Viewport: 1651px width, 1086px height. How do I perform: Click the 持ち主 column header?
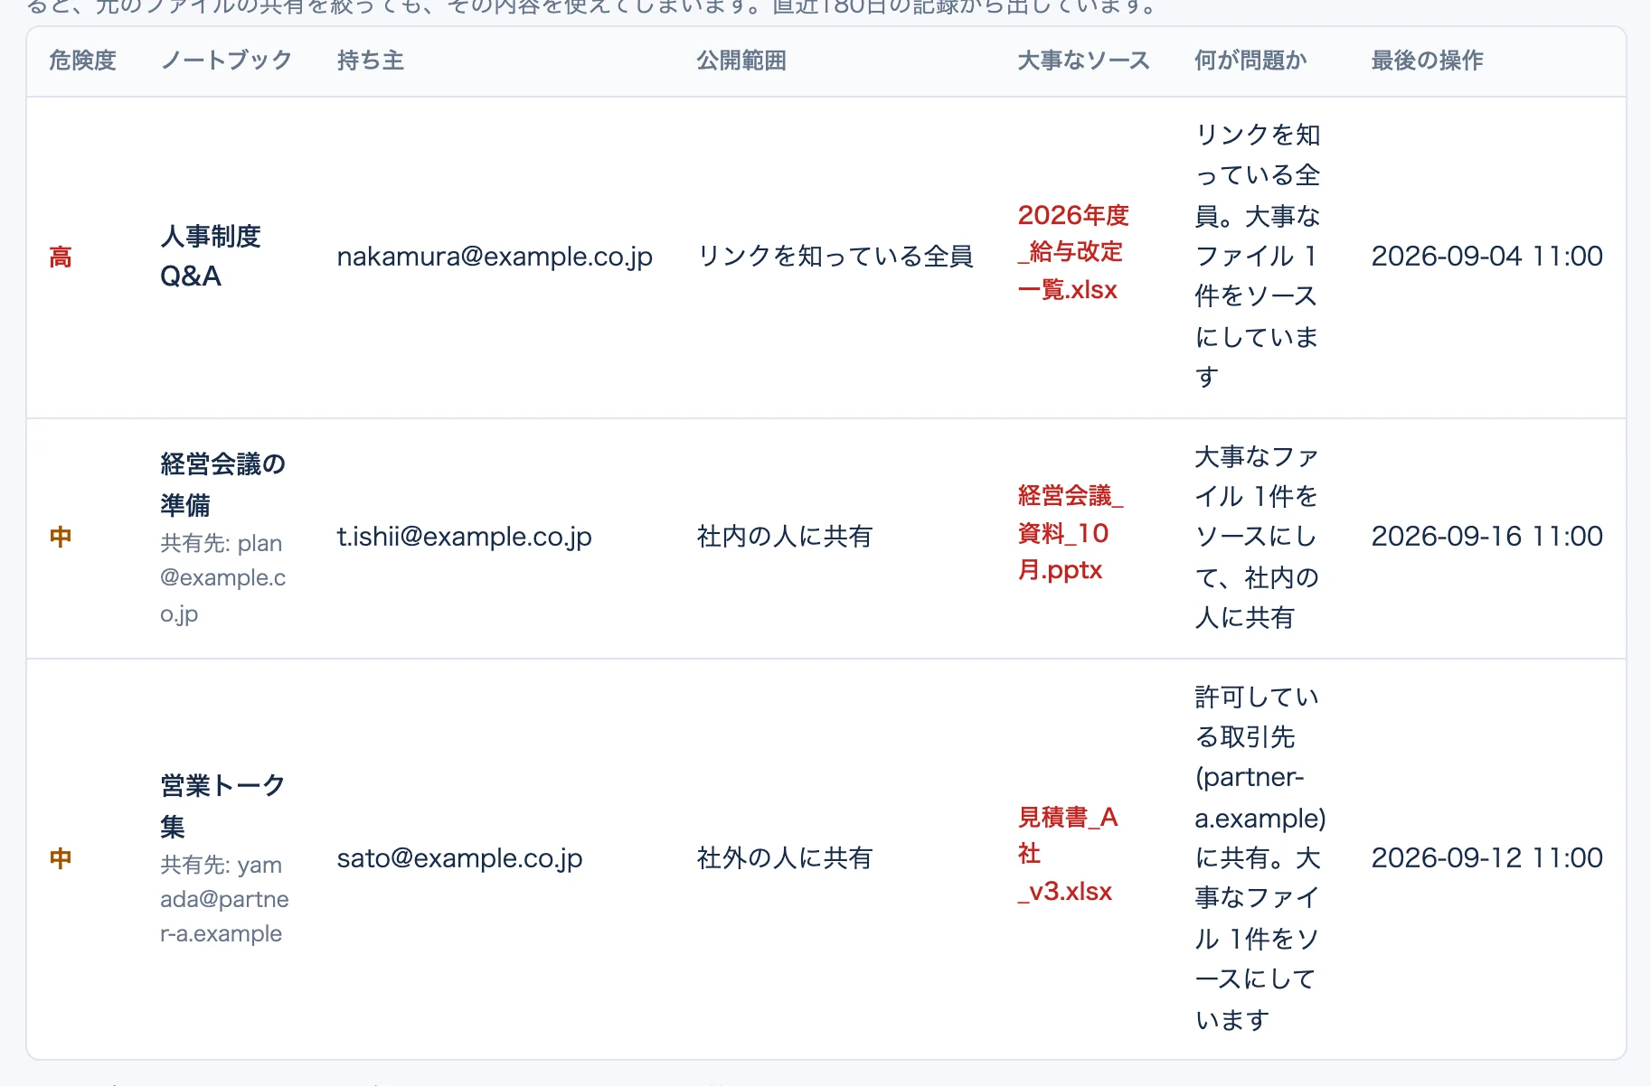tap(371, 61)
